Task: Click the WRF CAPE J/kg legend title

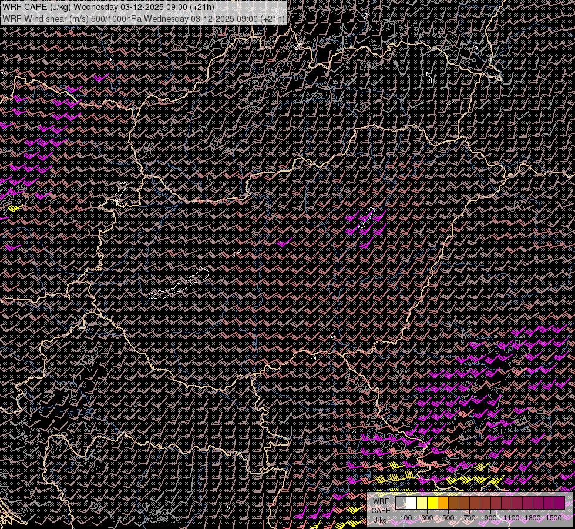Action: pos(381,510)
